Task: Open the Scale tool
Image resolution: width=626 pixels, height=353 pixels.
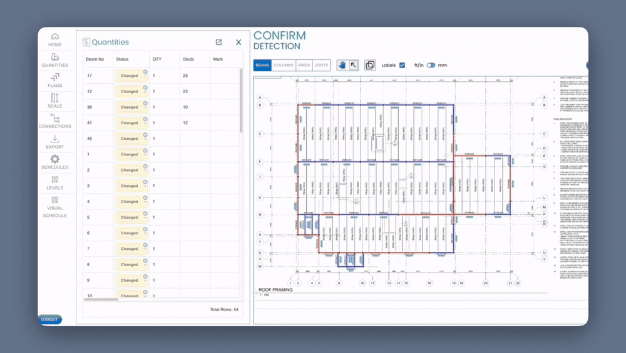Action: (55, 101)
